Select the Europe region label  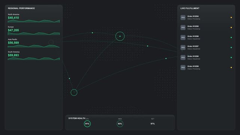click(x=11, y=27)
